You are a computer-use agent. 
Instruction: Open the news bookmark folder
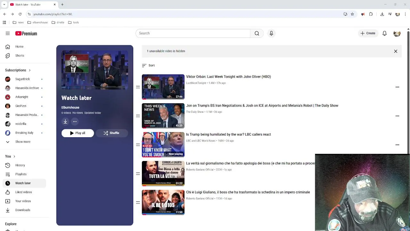pos(18,22)
